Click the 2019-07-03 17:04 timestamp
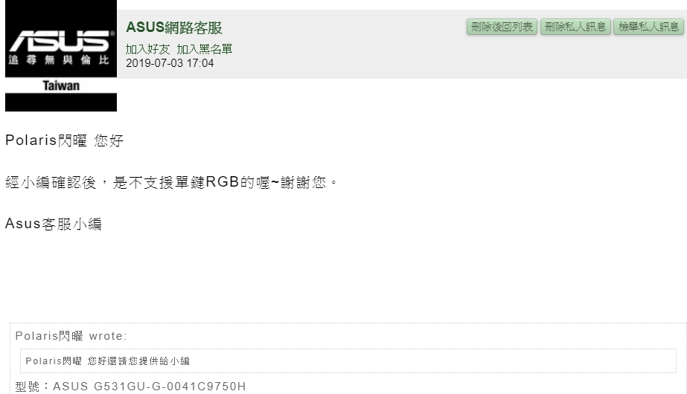Viewport: 687px width, 394px height. click(170, 63)
